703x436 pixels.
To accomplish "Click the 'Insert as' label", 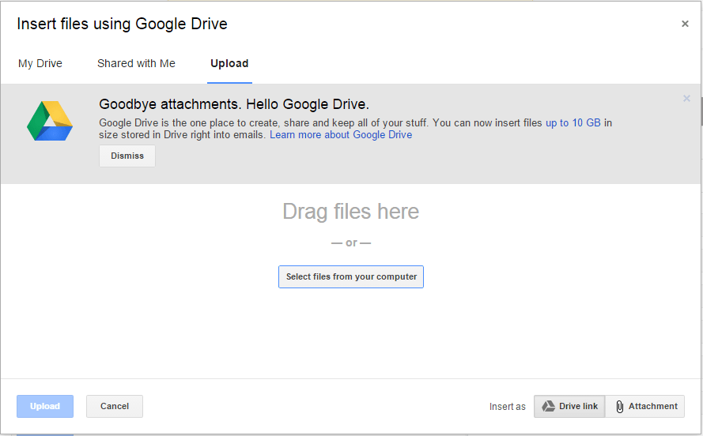I will (508, 407).
